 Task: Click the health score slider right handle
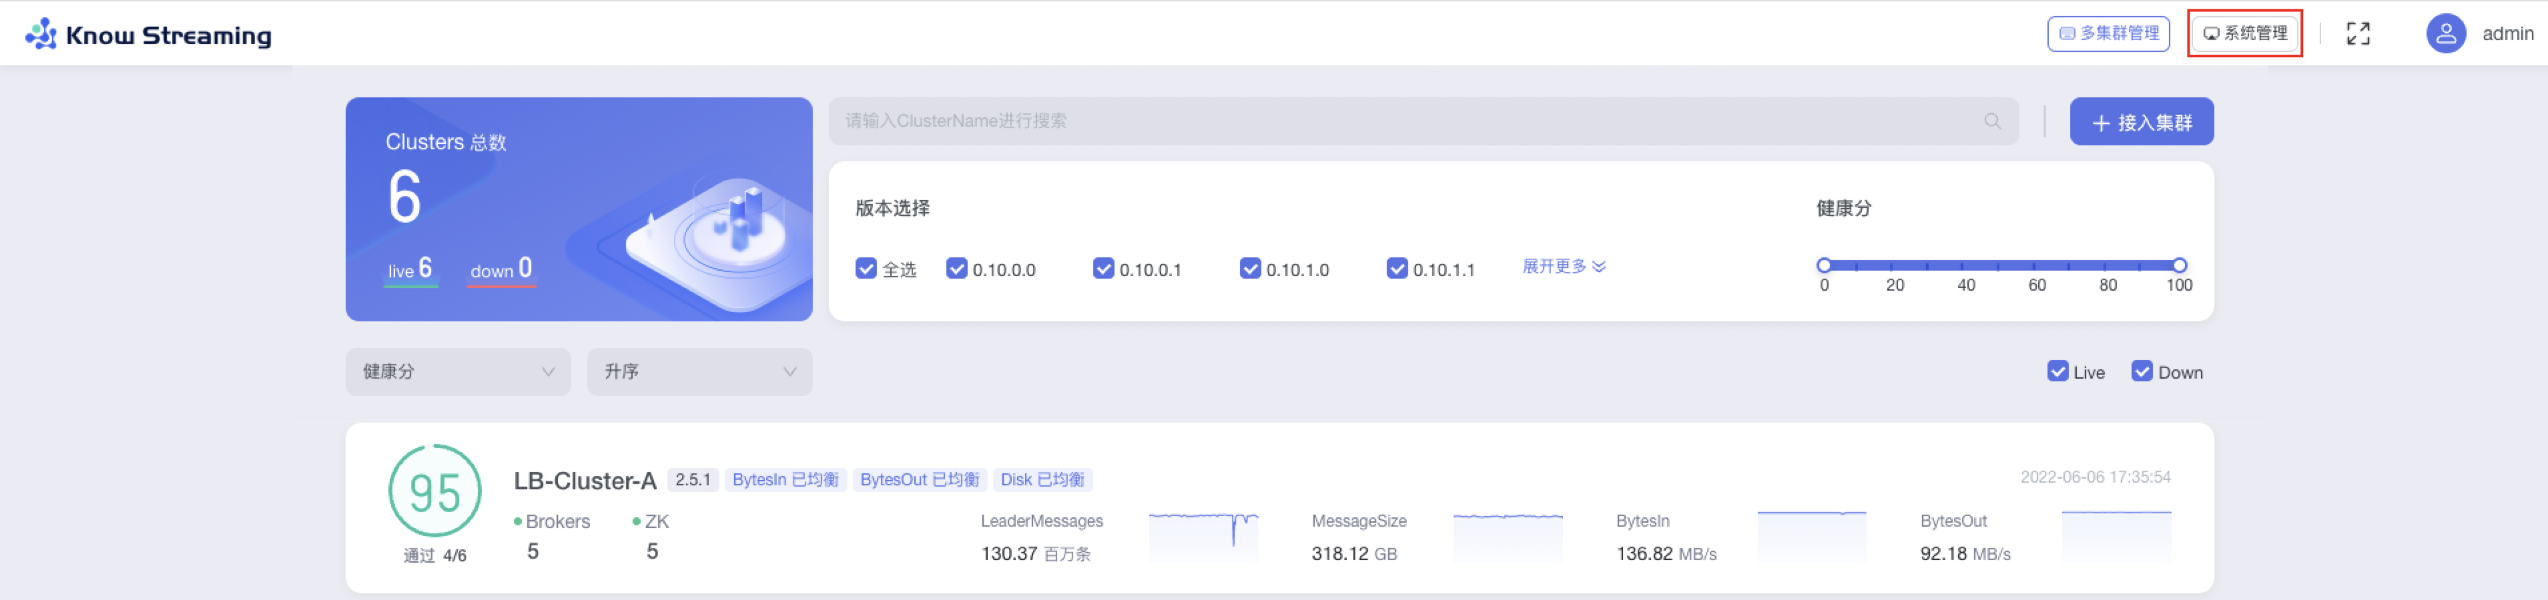[2178, 265]
